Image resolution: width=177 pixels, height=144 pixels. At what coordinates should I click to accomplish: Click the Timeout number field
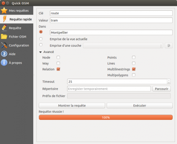[117, 81]
